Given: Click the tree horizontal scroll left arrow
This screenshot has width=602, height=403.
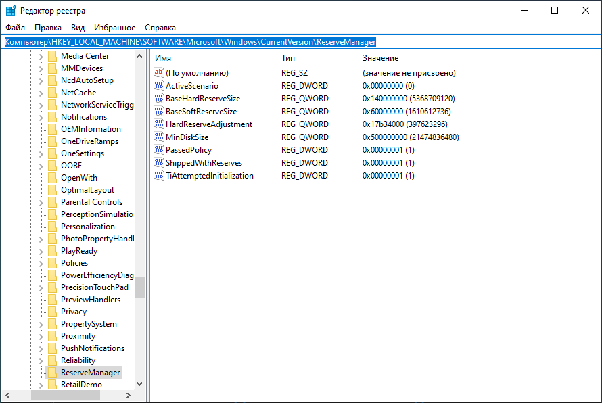Looking at the screenshot, I should pyautogui.click(x=7, y=395).
